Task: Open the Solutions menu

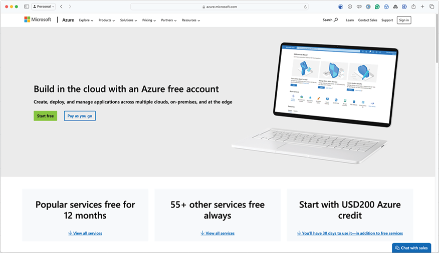Action: [x=128, y=20]
